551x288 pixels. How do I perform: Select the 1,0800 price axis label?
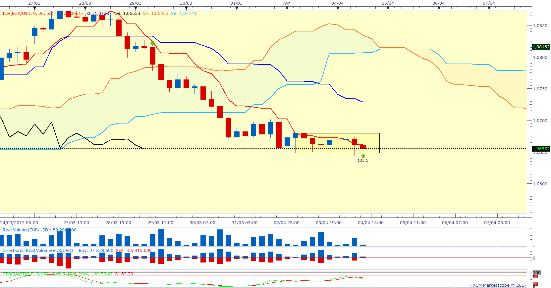tap(540, 57)
